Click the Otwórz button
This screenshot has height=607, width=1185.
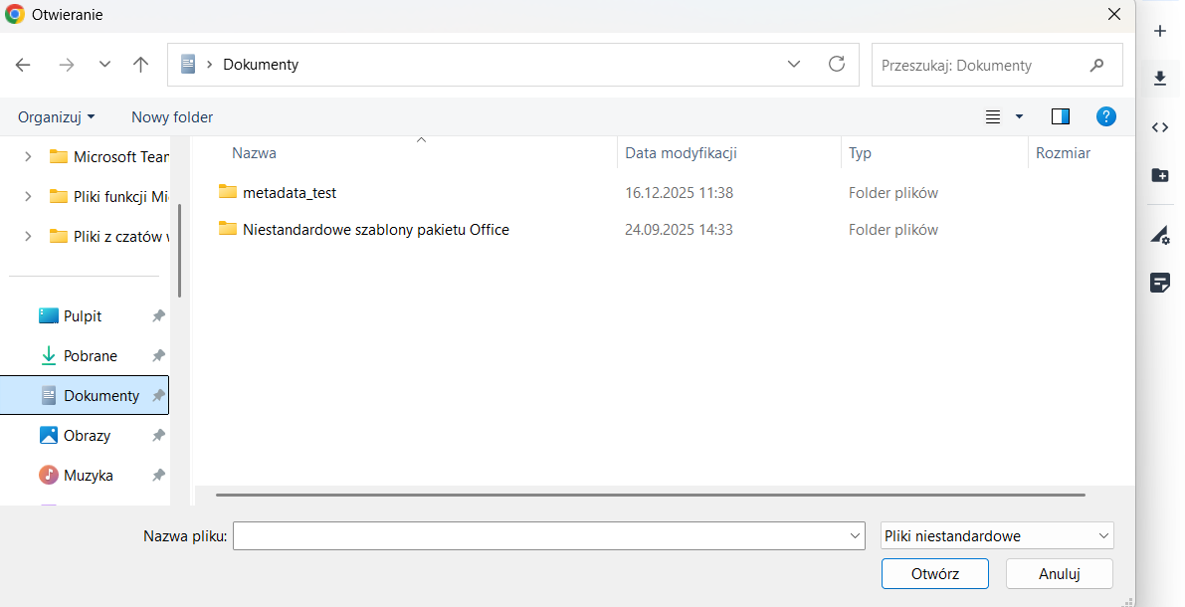(x=934, y=573)
